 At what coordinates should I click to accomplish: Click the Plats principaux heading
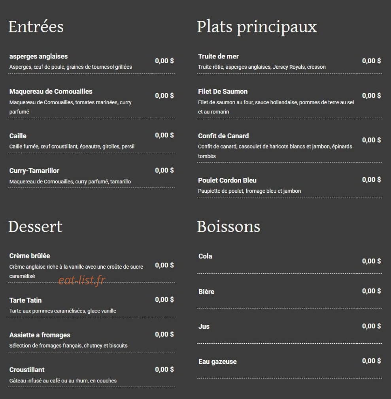pyautogui.click(x=257, y=28)
